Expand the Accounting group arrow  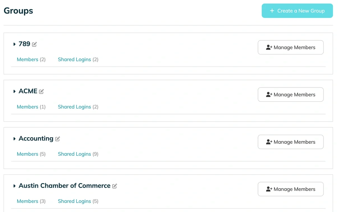point(14,139)
